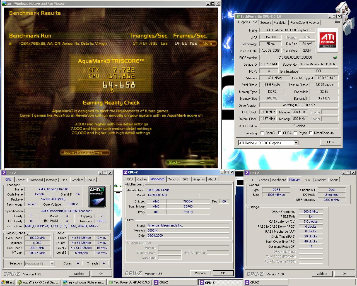This screenshot has height=286, width=357.
Task: Switch to aq Windows Picture taskbar item
Action: (84, 282)
